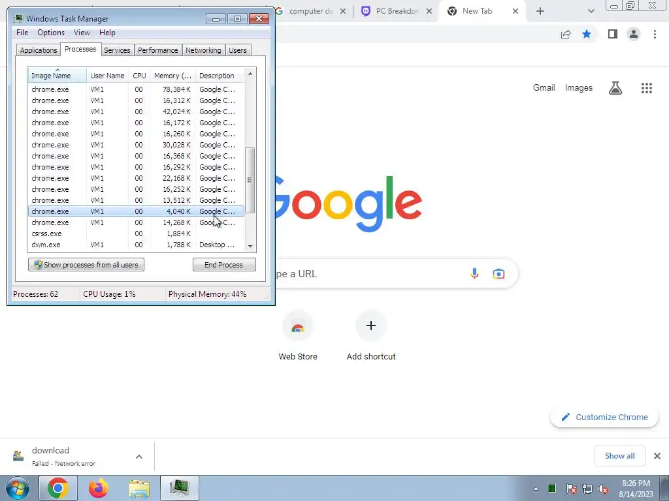Expand Chrome tab search chevron

591,11
